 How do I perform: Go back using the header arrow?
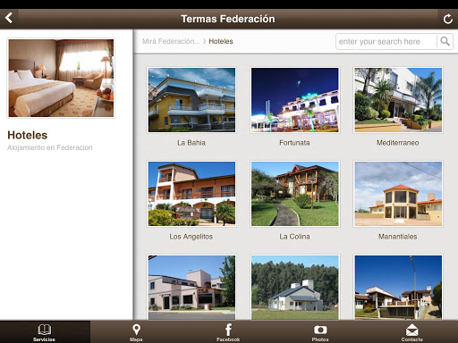click(x=9, y=18)
